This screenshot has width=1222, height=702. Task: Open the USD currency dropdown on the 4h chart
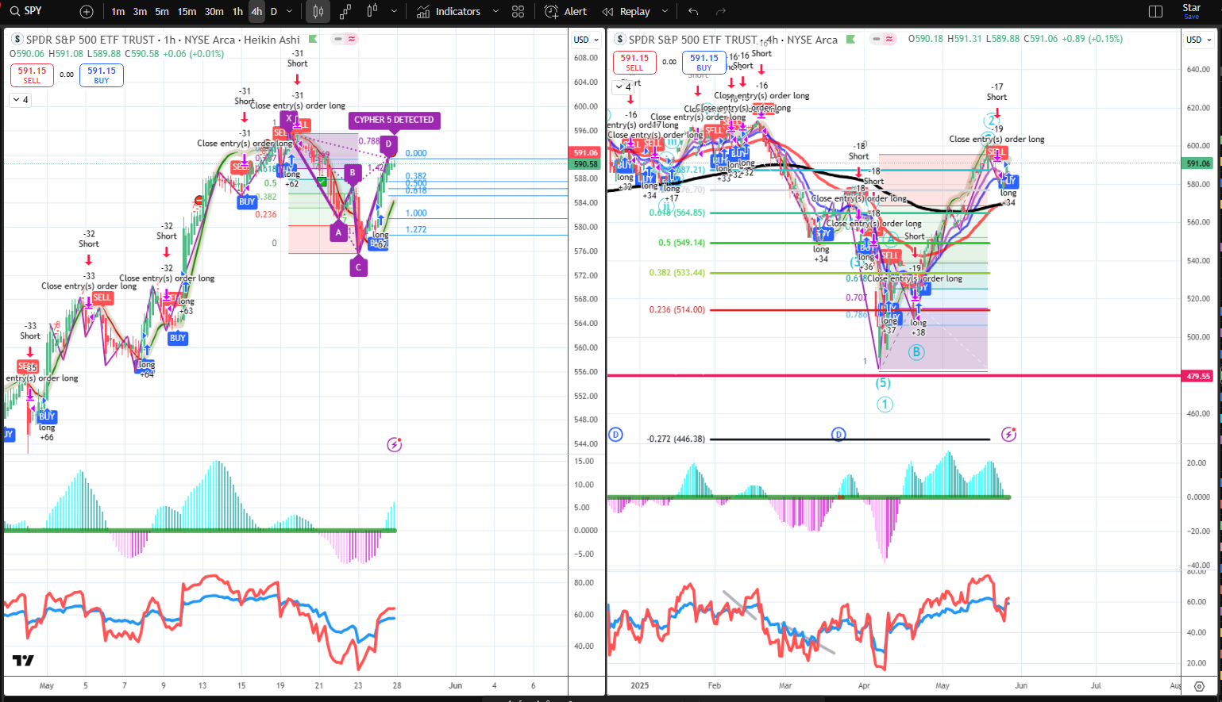pos(1199,40)
